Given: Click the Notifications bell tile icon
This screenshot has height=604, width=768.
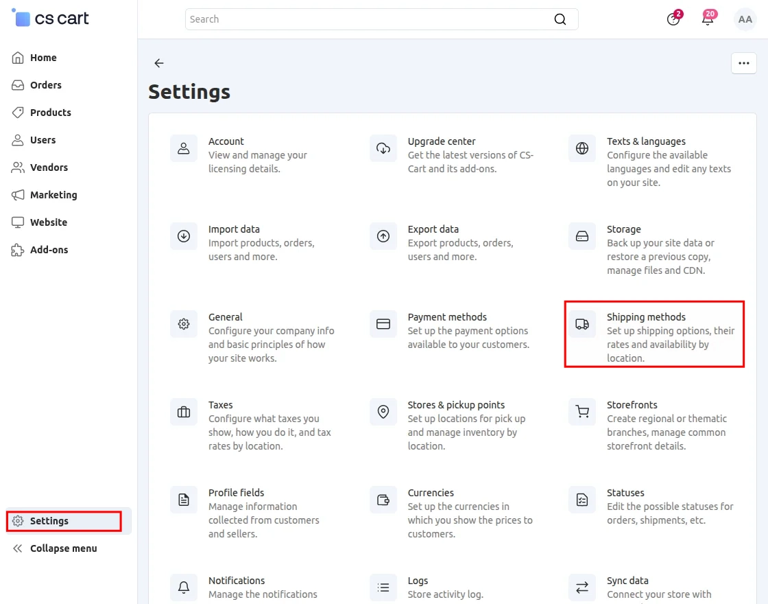Looking at the screenshot, I should pos(184,588).
